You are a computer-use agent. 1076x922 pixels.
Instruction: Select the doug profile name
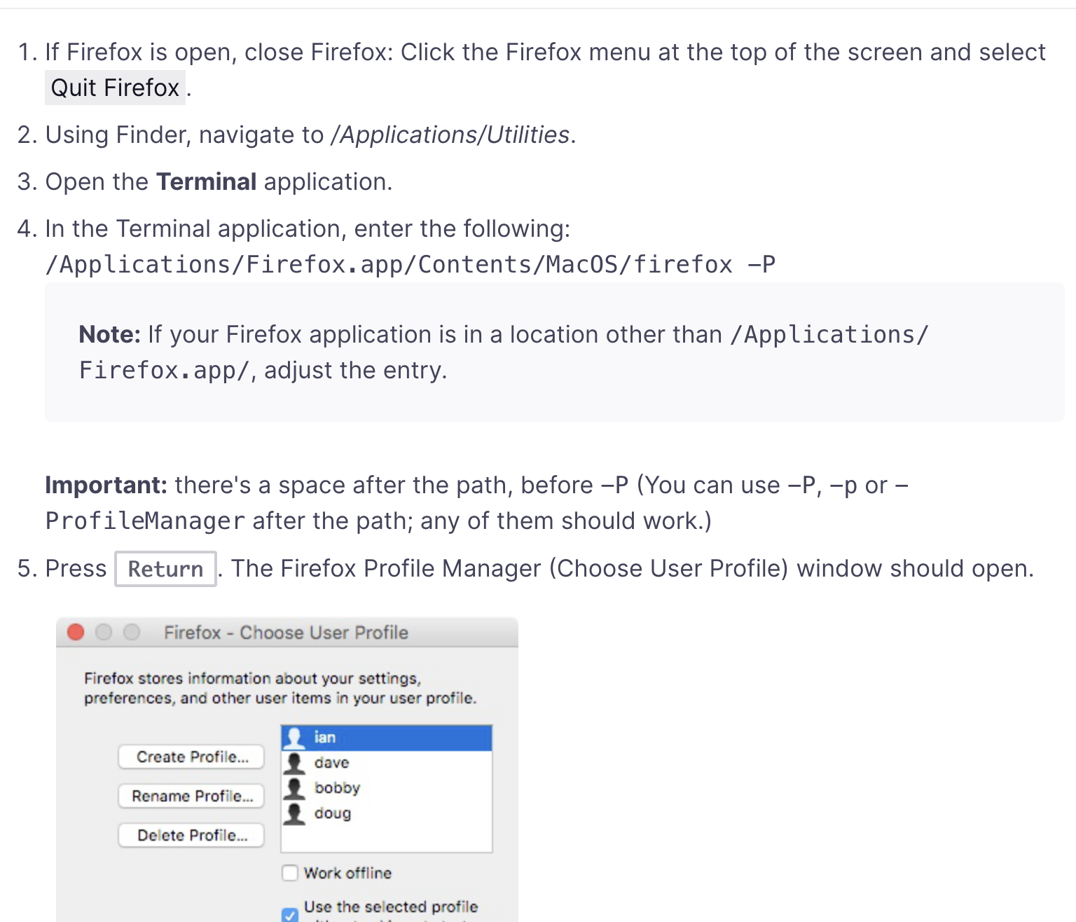333,813
